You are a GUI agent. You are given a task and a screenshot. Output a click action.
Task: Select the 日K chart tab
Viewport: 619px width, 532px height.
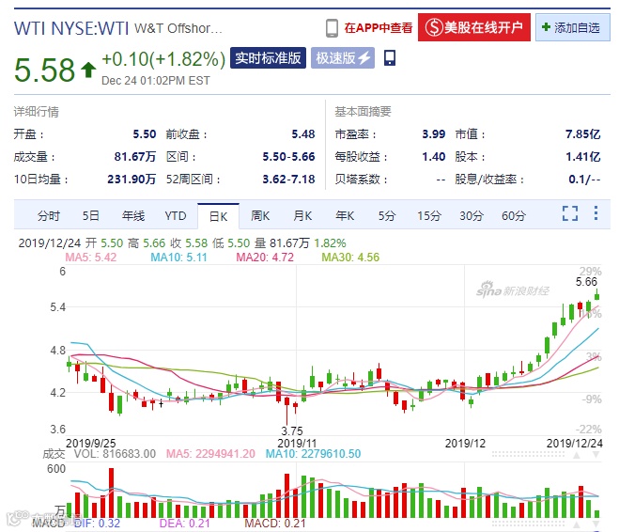[218, 216]
